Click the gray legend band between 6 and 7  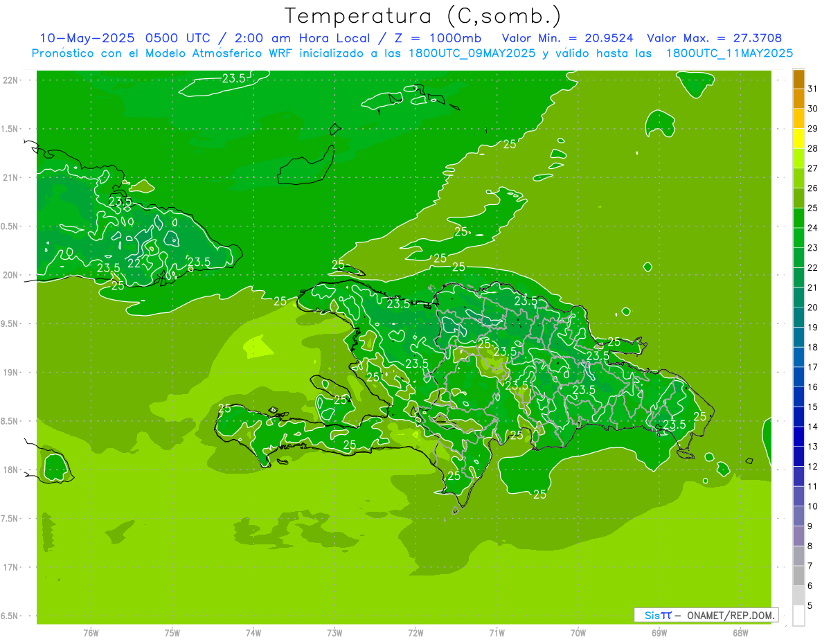(798, 576)
